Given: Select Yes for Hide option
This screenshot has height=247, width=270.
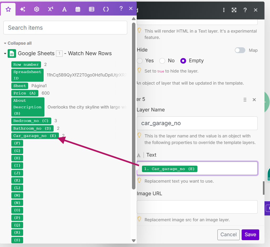Looking at the screenshot, I should point(140,61).
